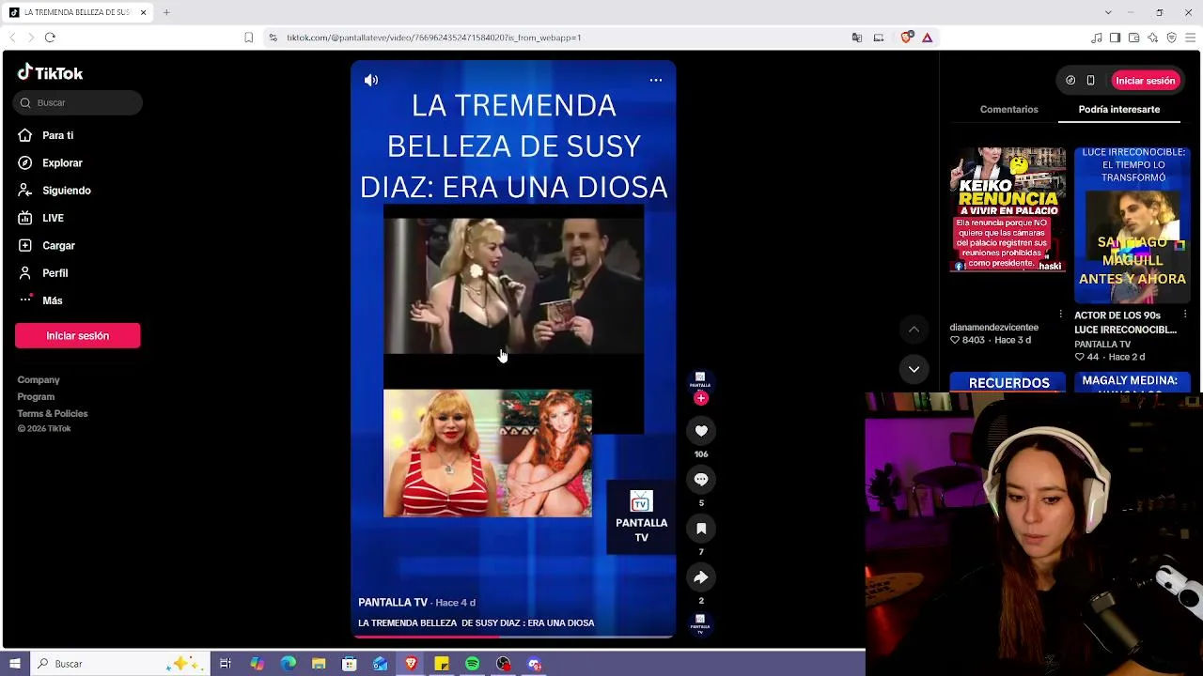The width and height of the screenshot is (1203, 676).
Task: Go to the next video with down arrow
Action: (914, 369)
